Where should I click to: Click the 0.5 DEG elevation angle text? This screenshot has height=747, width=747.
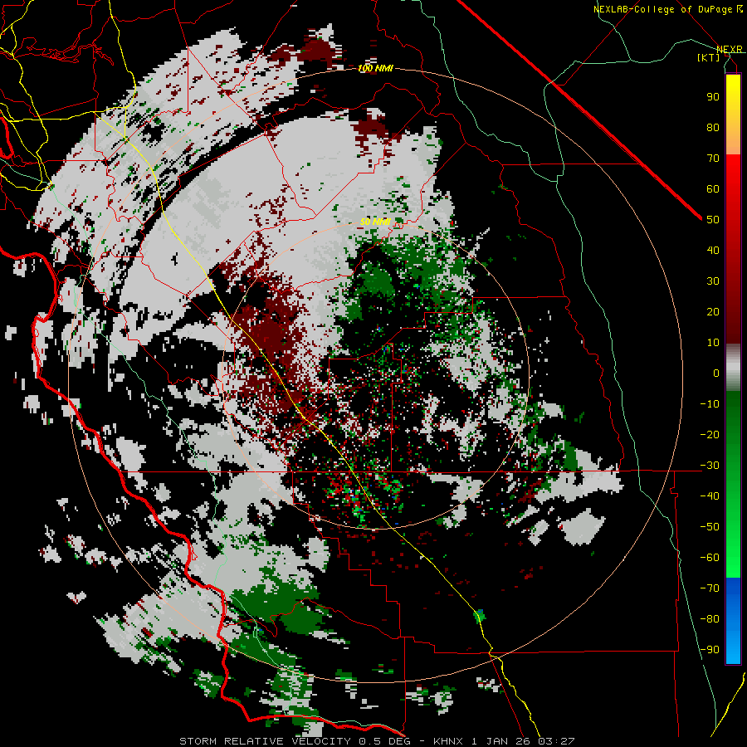[386, 741]
